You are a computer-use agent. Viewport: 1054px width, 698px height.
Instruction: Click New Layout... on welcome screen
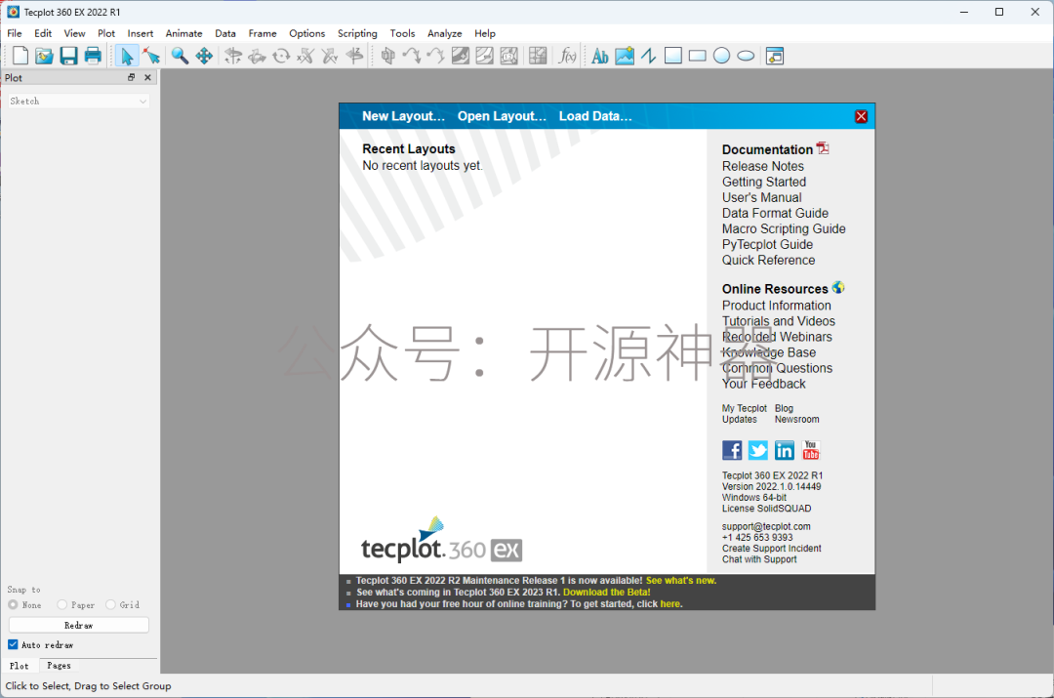coord(403,115)
